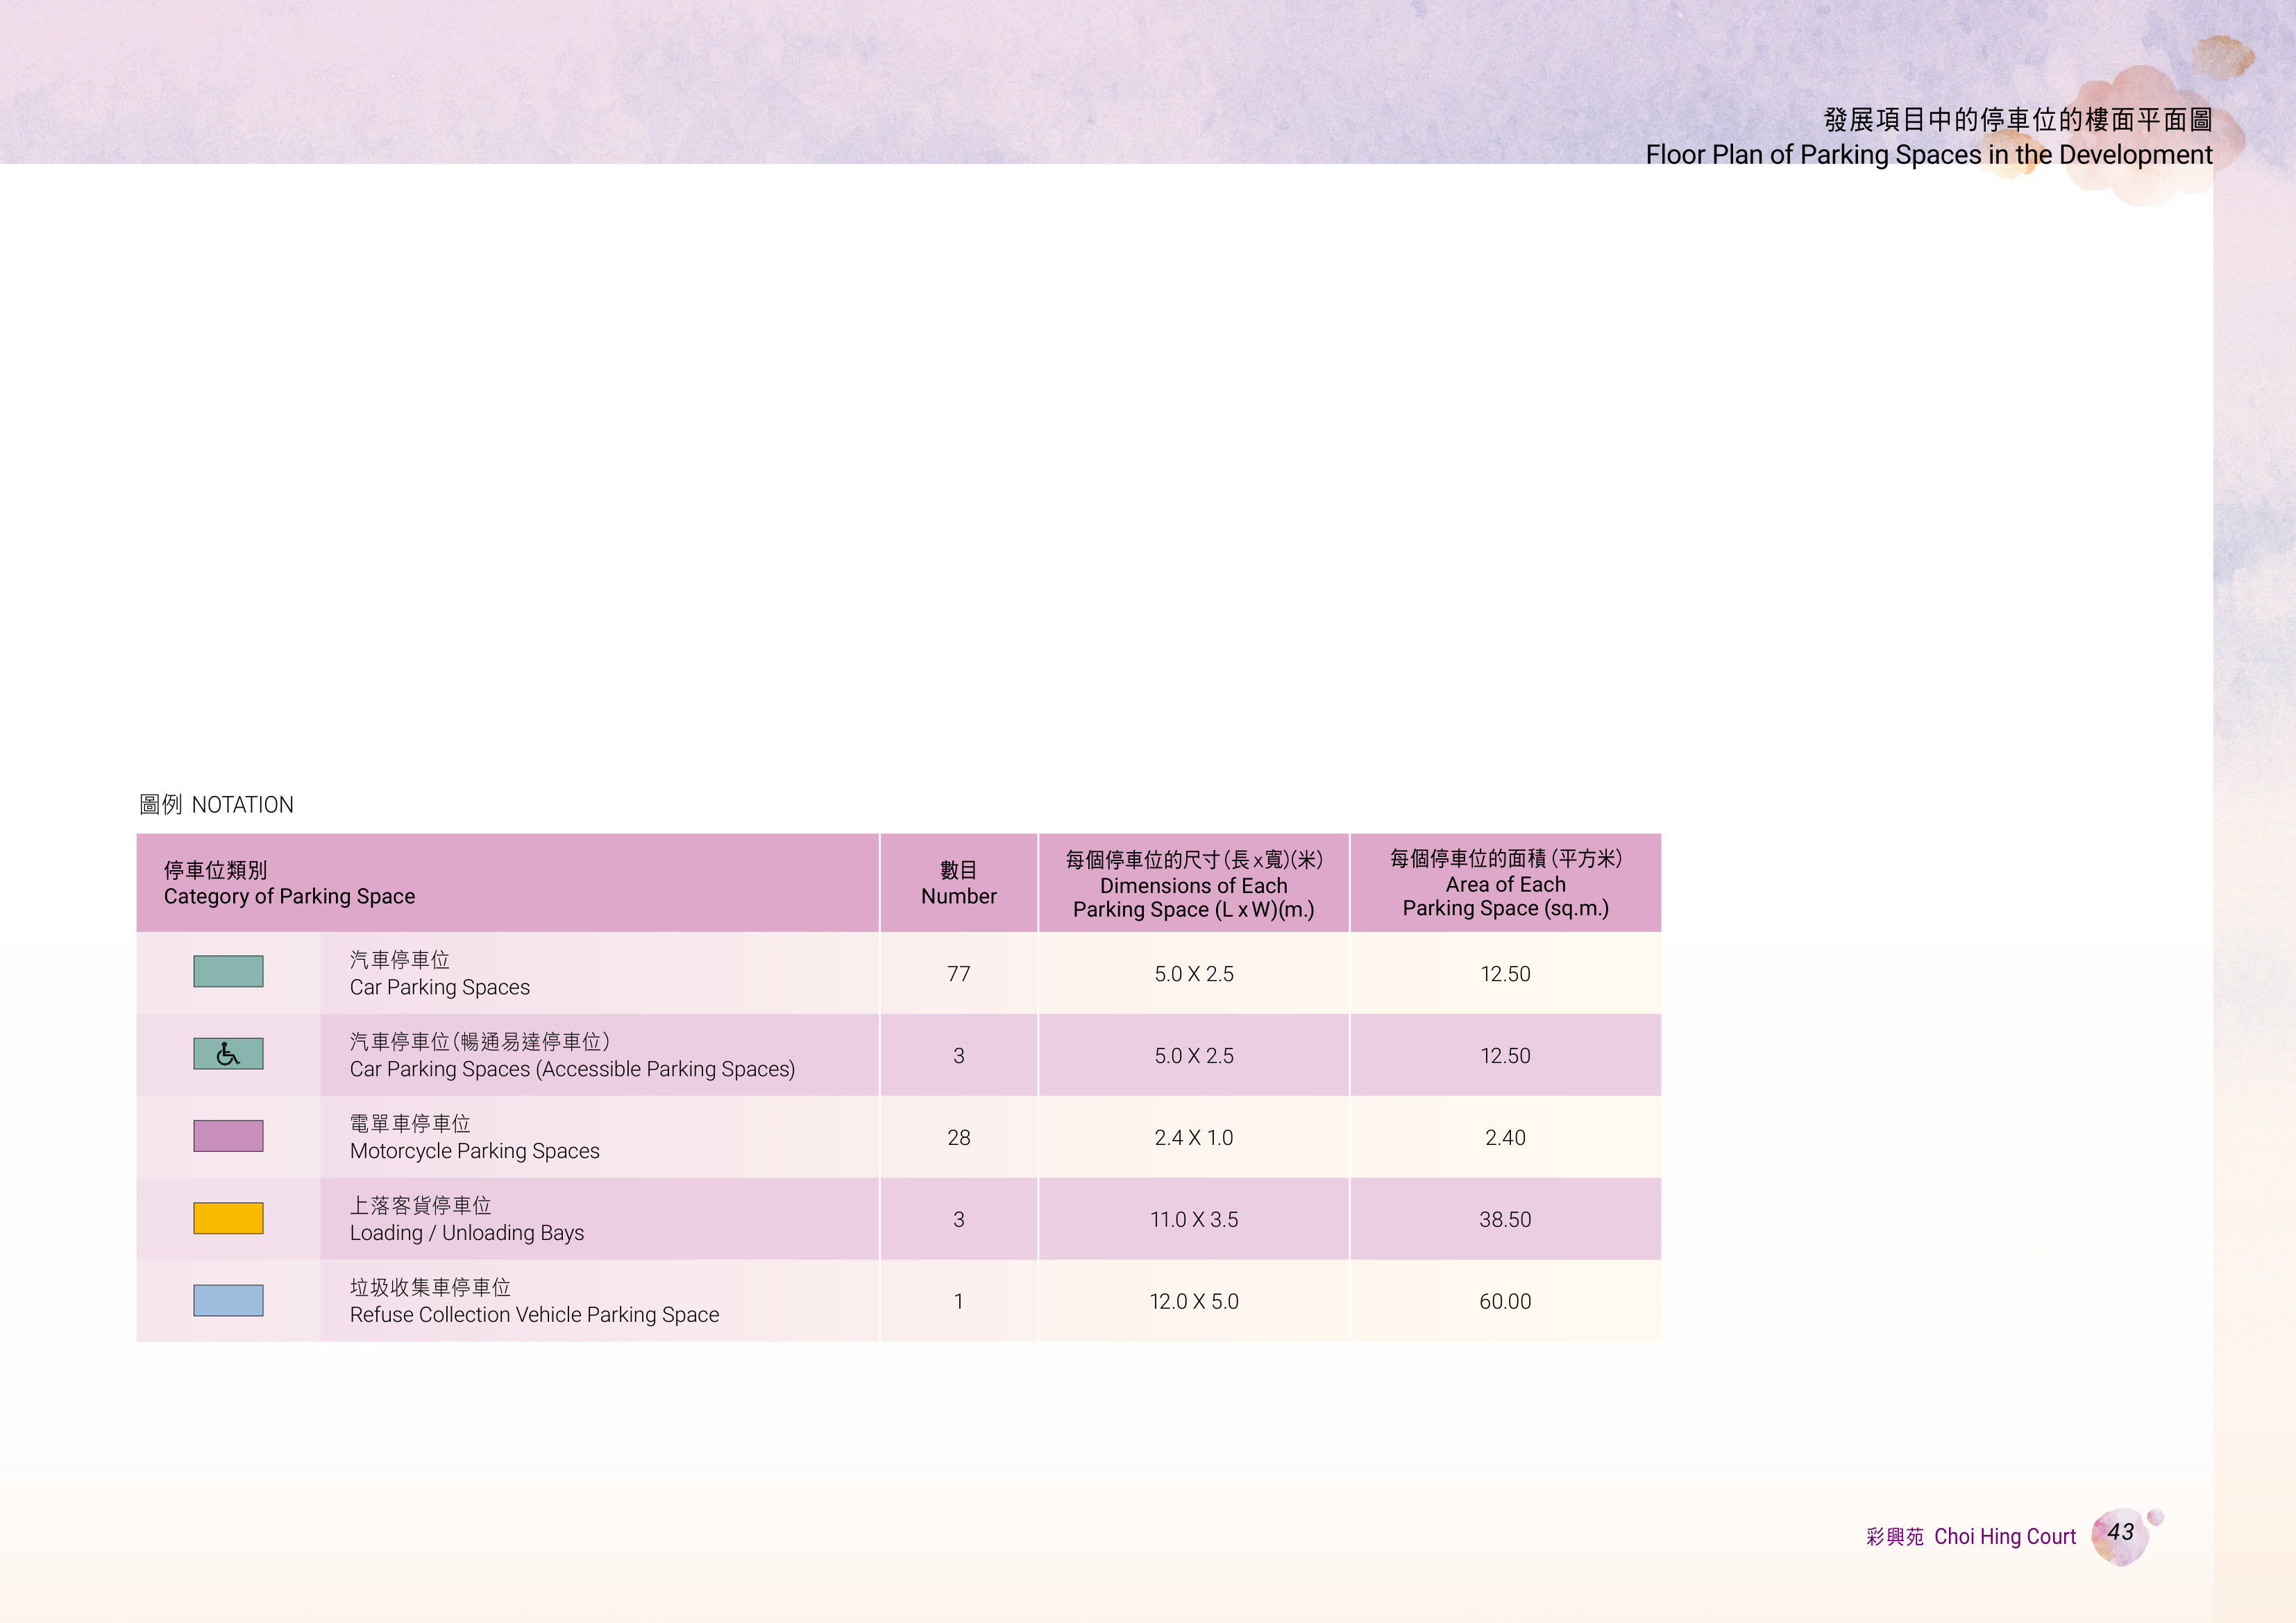
Task: Select the 'Motorcycle Parking Spaces' label
Action: tap(475, 1151)
